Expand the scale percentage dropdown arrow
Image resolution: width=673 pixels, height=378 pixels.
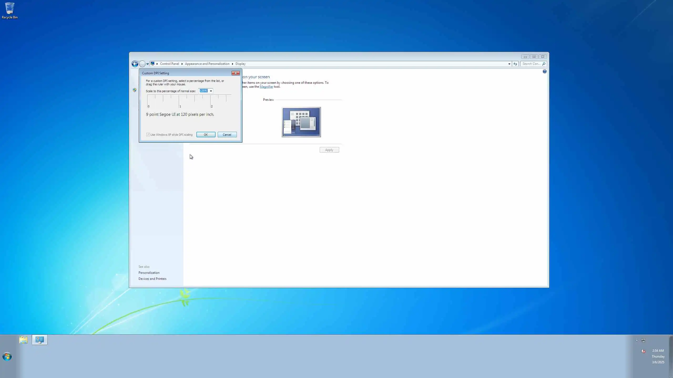211,91
